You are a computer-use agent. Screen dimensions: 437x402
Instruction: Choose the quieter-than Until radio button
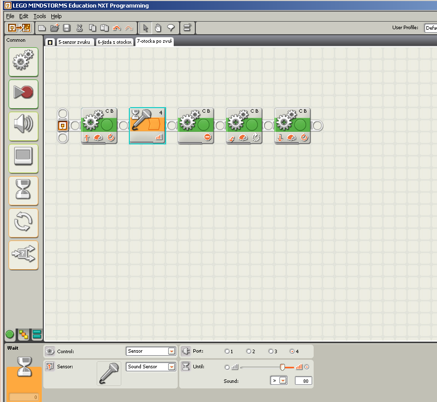click(x=227, y=367)
